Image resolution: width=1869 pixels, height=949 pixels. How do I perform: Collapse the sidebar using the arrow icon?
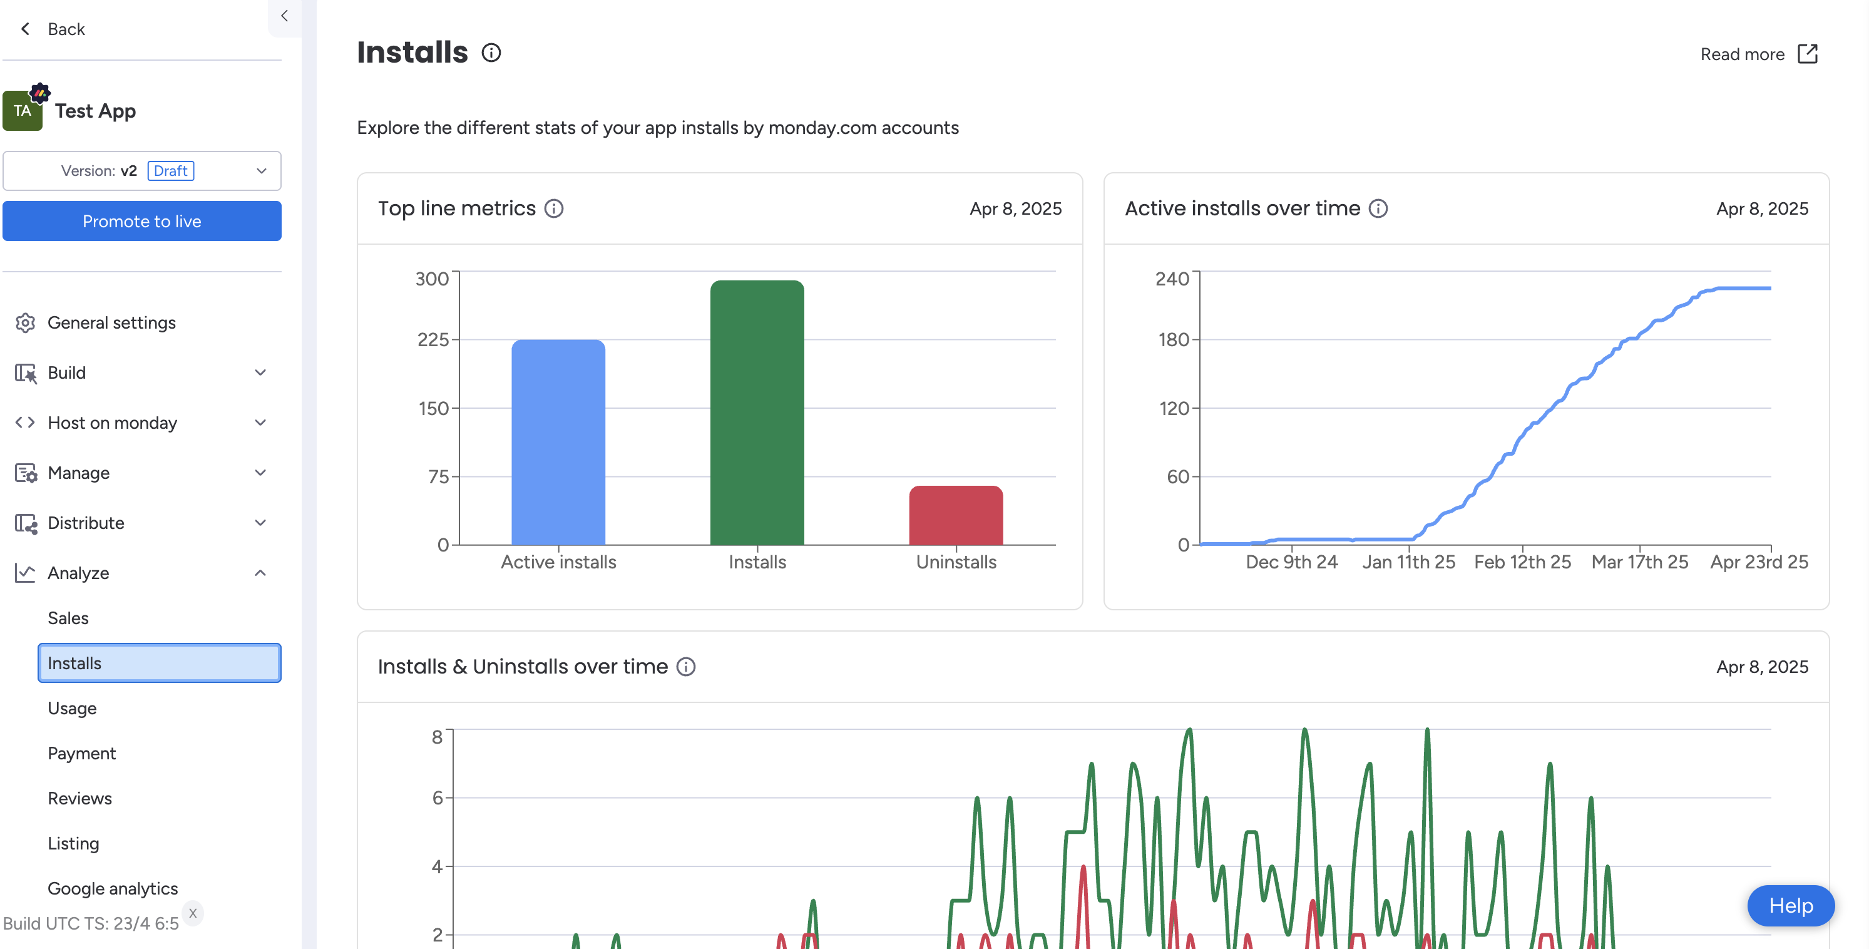click(284, 16)
